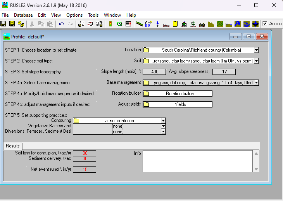Click the green map shape toolbar icon
Image resolution: width=283 pixels, height=201 pixels.
tap(119, 24)
